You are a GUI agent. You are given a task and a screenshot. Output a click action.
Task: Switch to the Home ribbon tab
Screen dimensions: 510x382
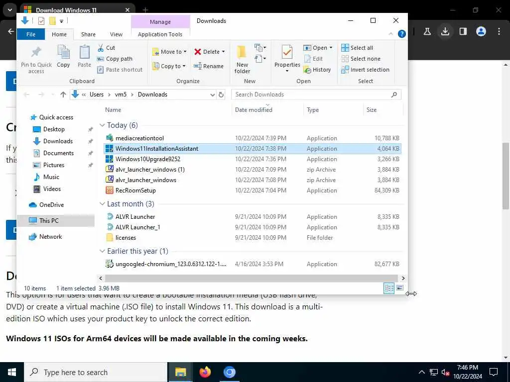59,34
